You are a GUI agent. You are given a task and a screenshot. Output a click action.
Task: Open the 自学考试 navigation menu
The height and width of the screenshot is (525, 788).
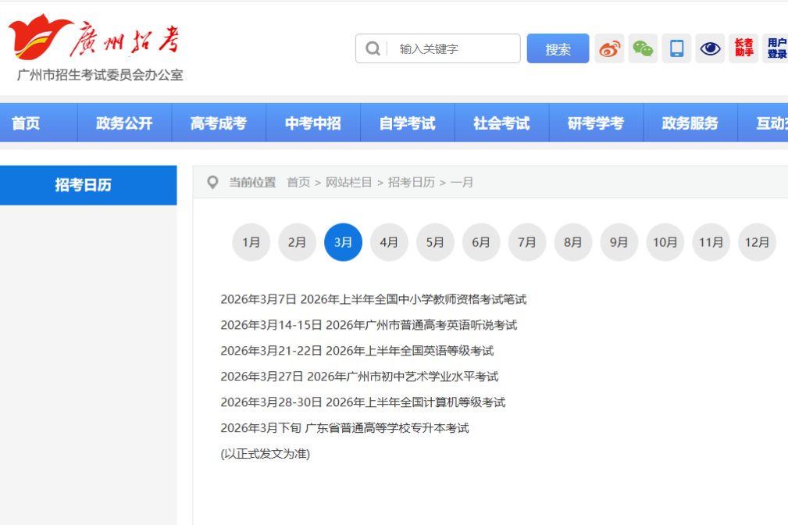tap(408, 123)
